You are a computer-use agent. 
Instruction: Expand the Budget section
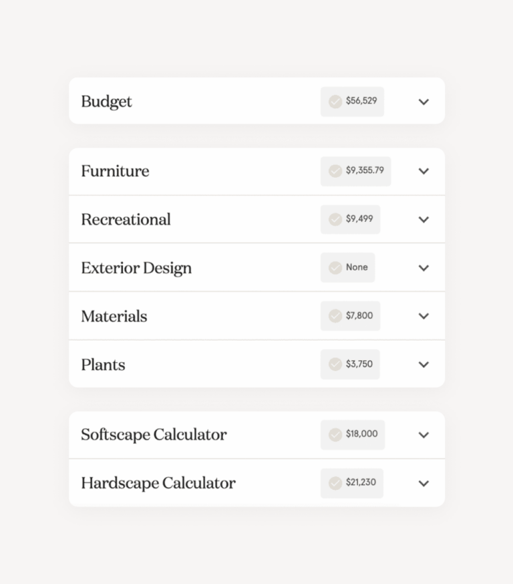(423, 102)
